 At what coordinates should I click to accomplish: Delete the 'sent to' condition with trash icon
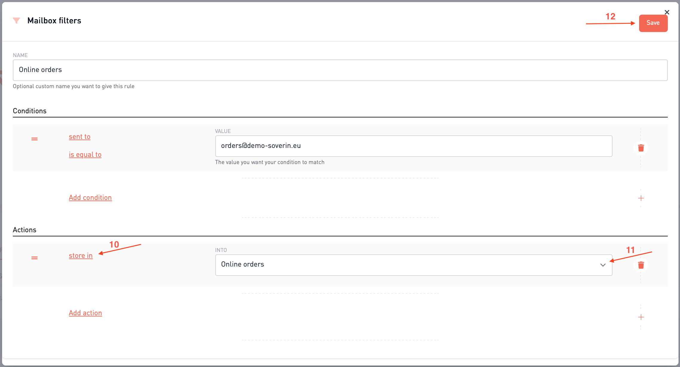641,148
